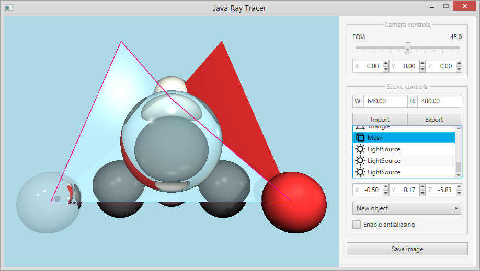Select the third LightSource row label
The image size is (480, 271).
tap(384, 172)
